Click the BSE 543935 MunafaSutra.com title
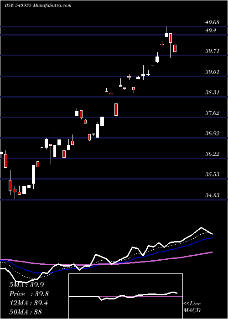This screenshot has height=319, width=228. tap(38, 5)
